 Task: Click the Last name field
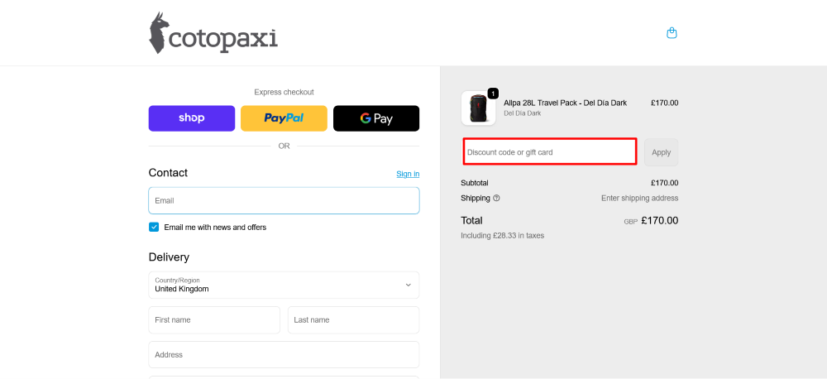coord(353,320)
